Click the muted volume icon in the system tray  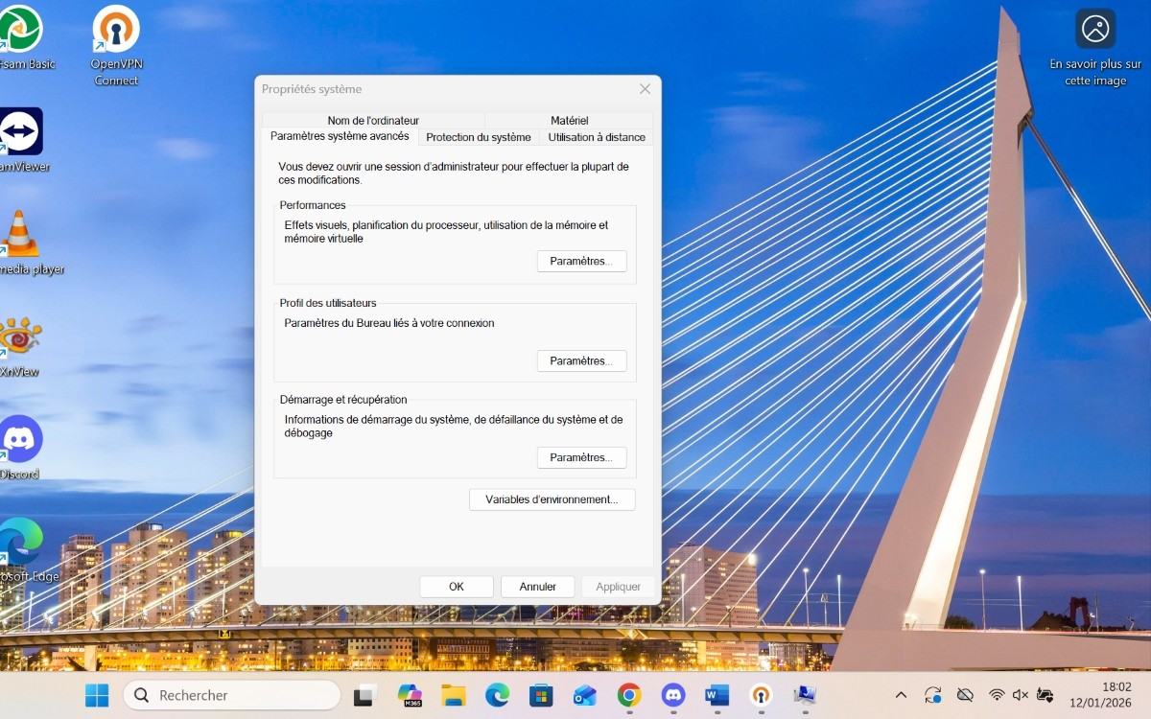[1021, 695]
